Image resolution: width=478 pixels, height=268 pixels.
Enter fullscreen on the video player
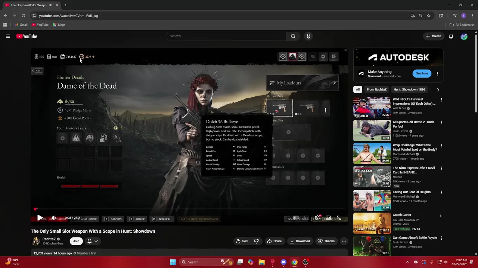click(339, 218)
